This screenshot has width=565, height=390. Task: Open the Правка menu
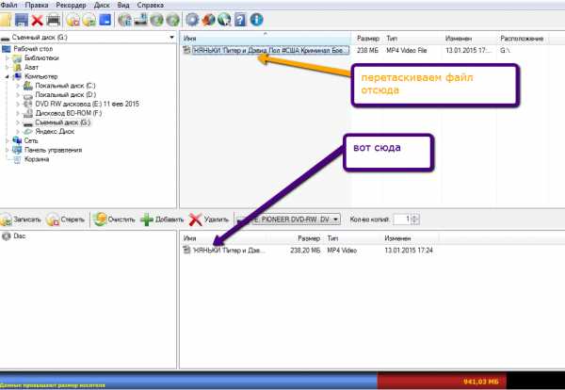click(x=37, y=5)
